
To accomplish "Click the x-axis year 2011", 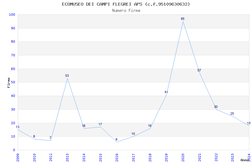I will click(51, 157).
